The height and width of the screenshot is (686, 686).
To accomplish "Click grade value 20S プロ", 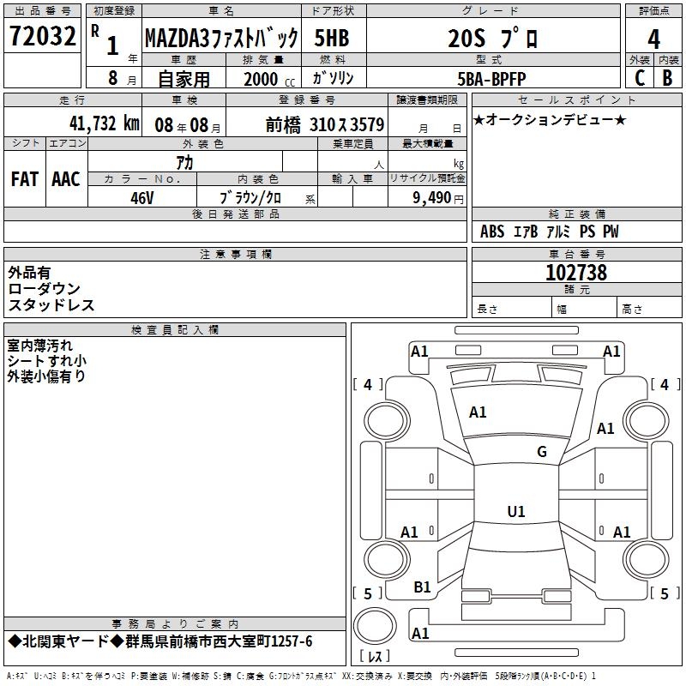I will 492,38.
